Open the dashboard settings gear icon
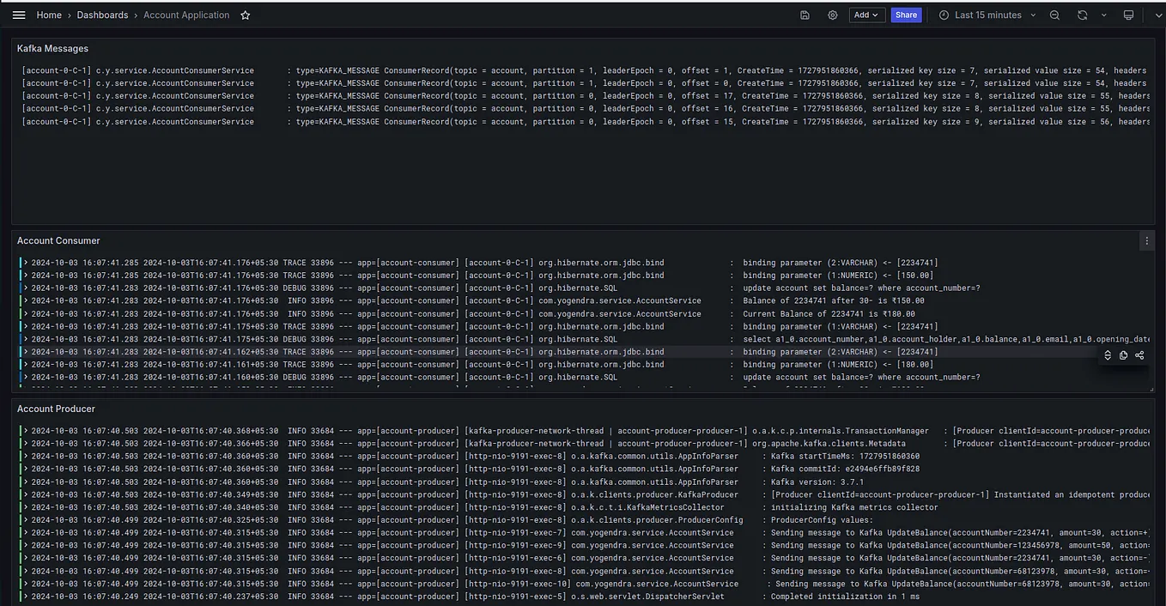The height and width of the screenshot is (606, 1166). pyautogui.click(x=830, y=15)
